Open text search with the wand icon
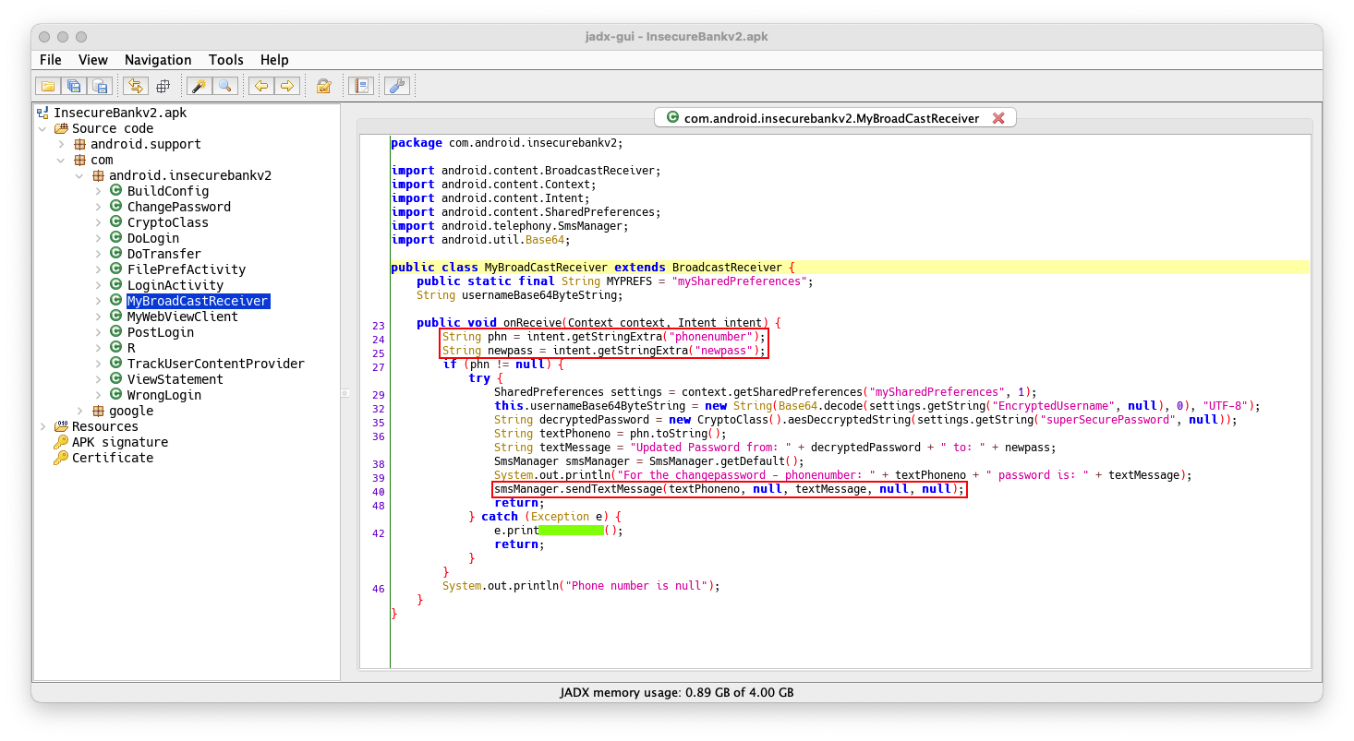1354x741 pixels. coord(198,86)
